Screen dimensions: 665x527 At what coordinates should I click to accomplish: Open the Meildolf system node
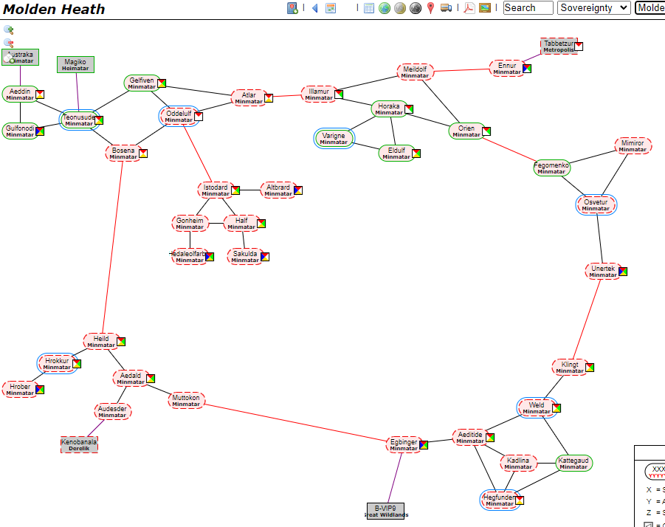(415, 72)
